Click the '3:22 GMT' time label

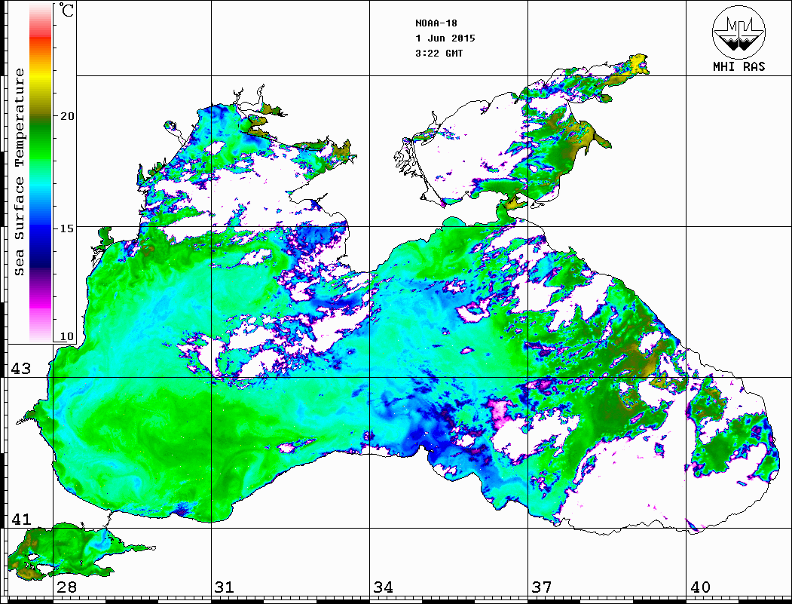point(439,53)
